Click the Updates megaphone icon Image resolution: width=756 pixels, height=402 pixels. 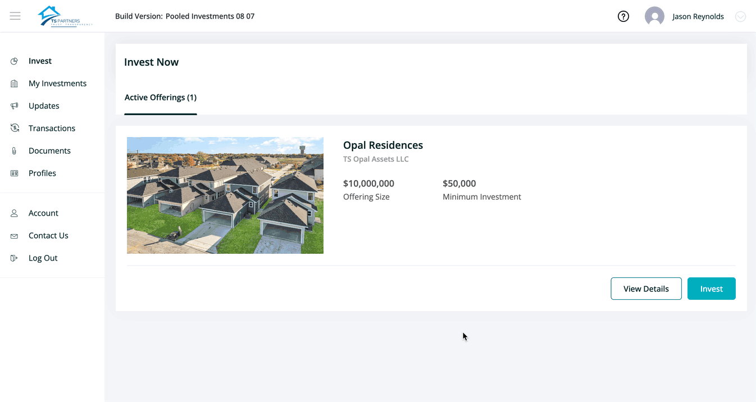[x=14, y=106]
